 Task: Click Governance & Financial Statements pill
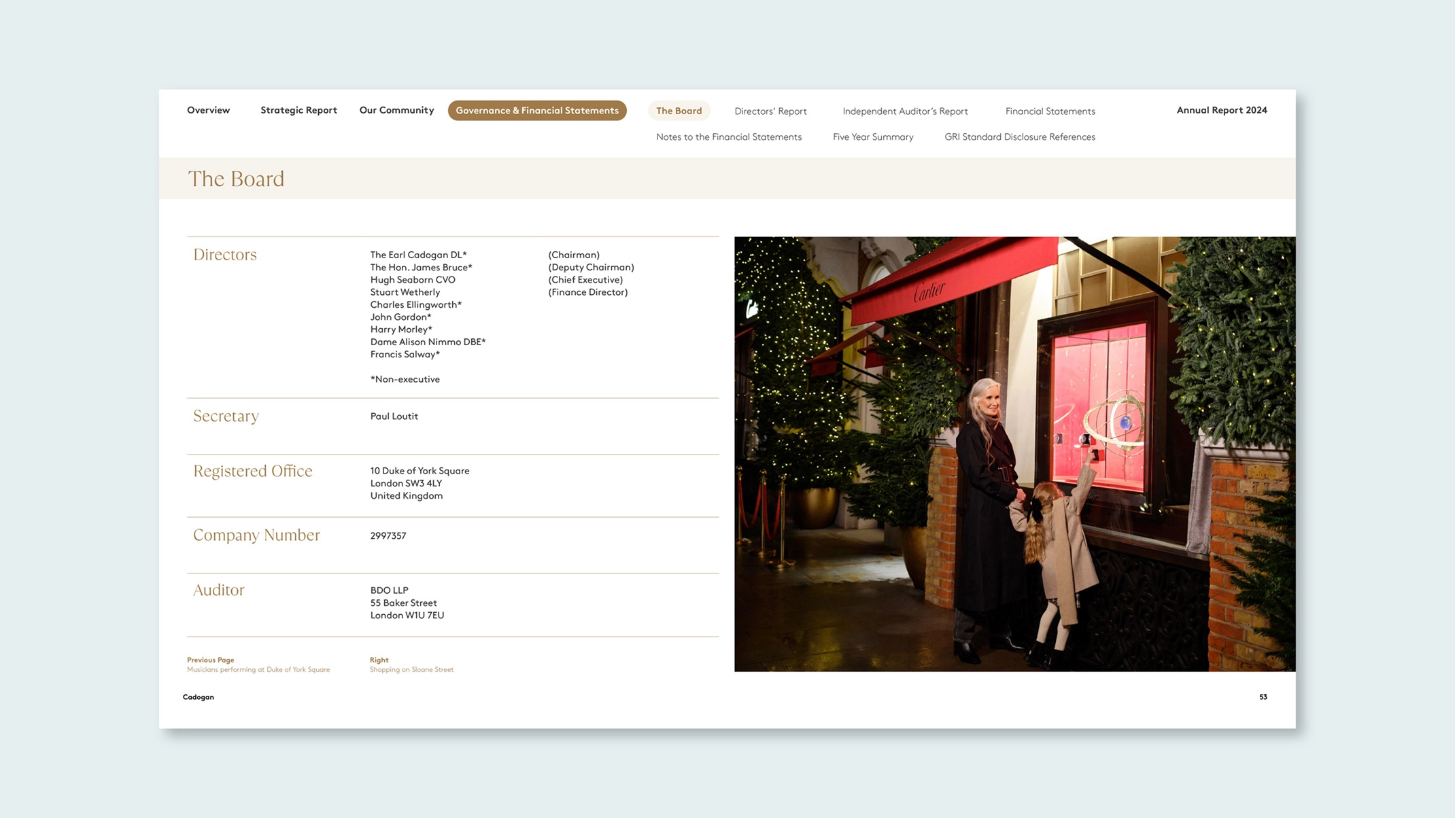[536, 111]
